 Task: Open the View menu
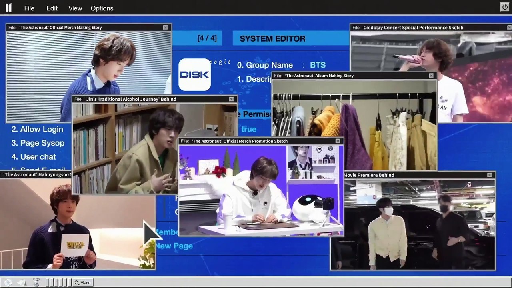click(75, 8)
